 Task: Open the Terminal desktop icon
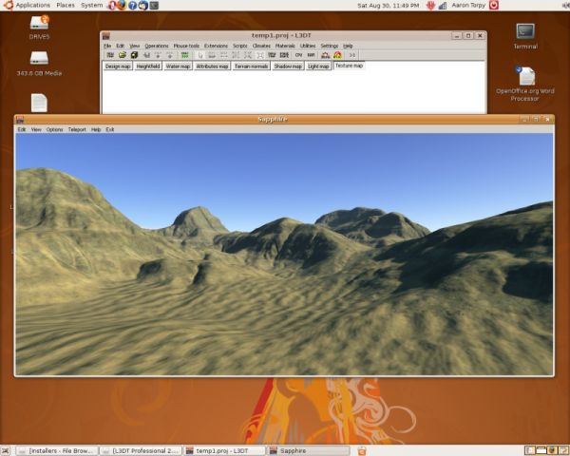(524, 32)
